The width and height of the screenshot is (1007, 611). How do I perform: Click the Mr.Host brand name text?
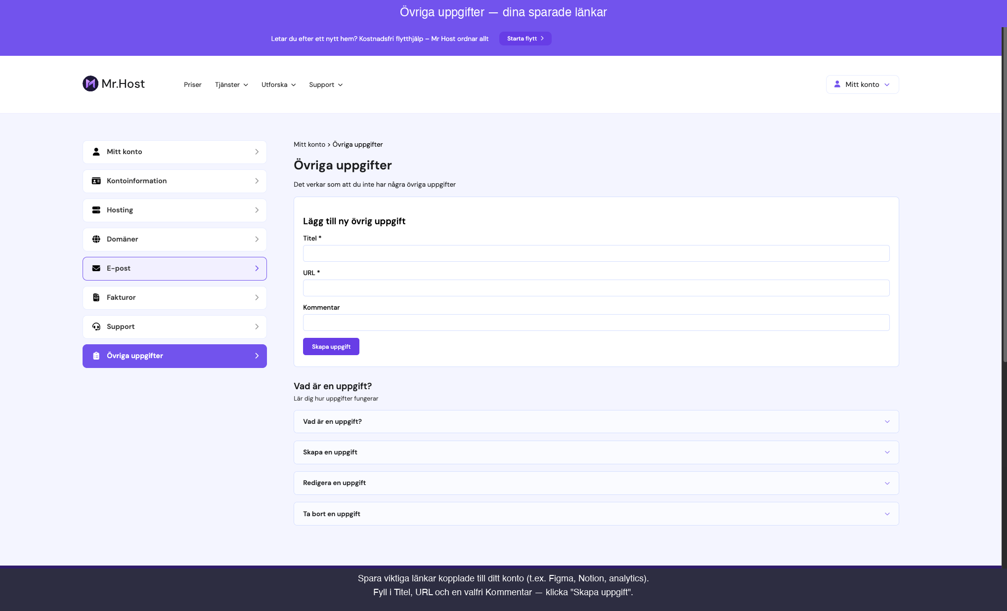123,84
